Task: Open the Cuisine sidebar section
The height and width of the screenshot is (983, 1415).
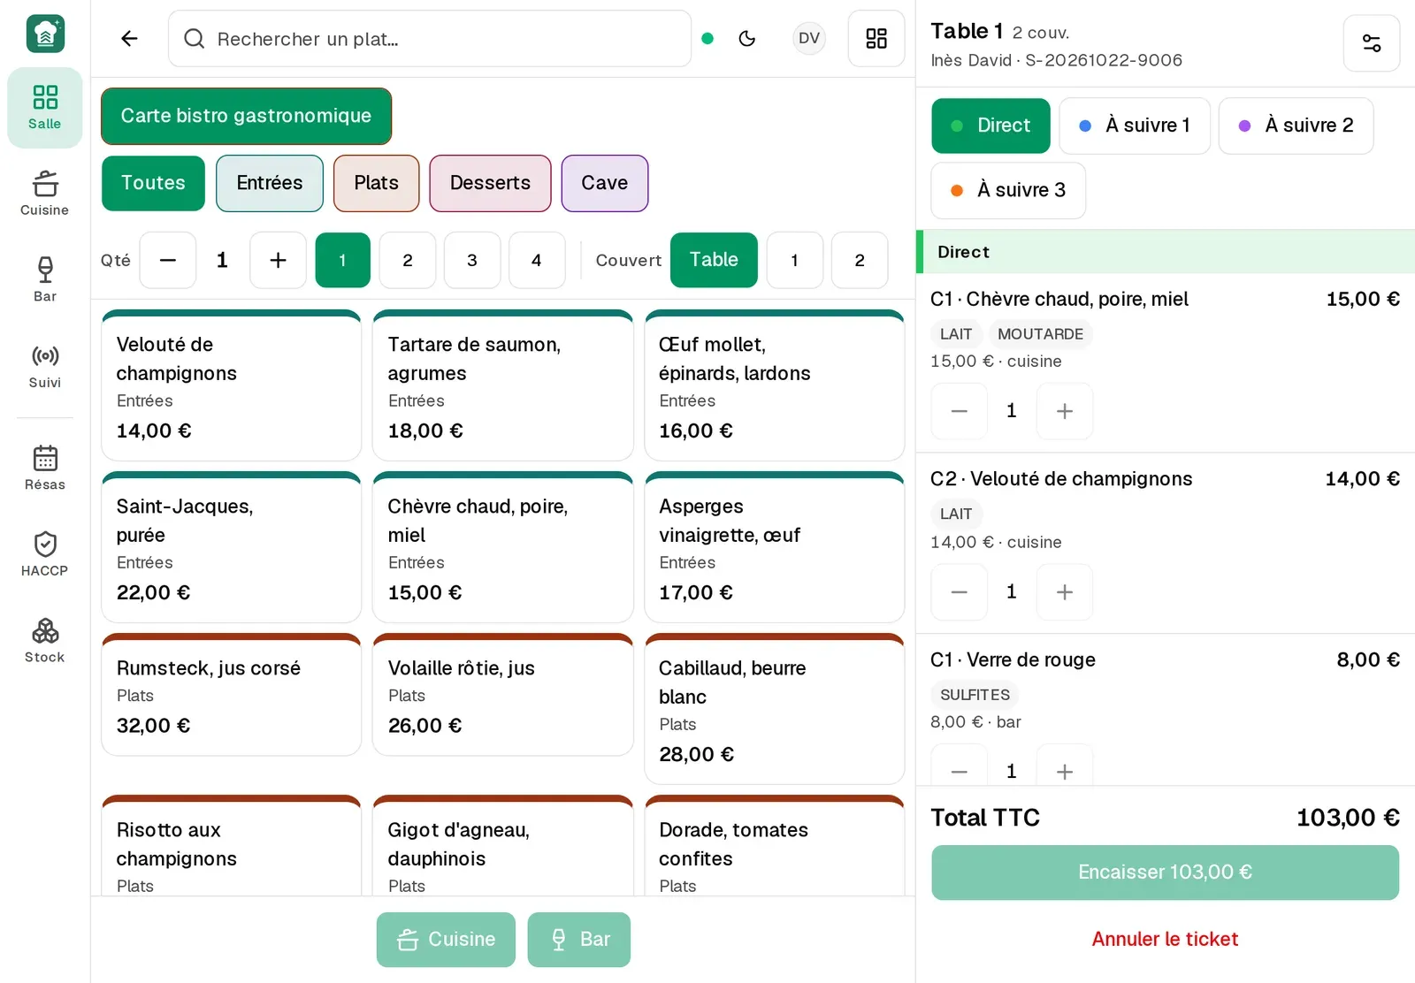Action: pos(44,194)
